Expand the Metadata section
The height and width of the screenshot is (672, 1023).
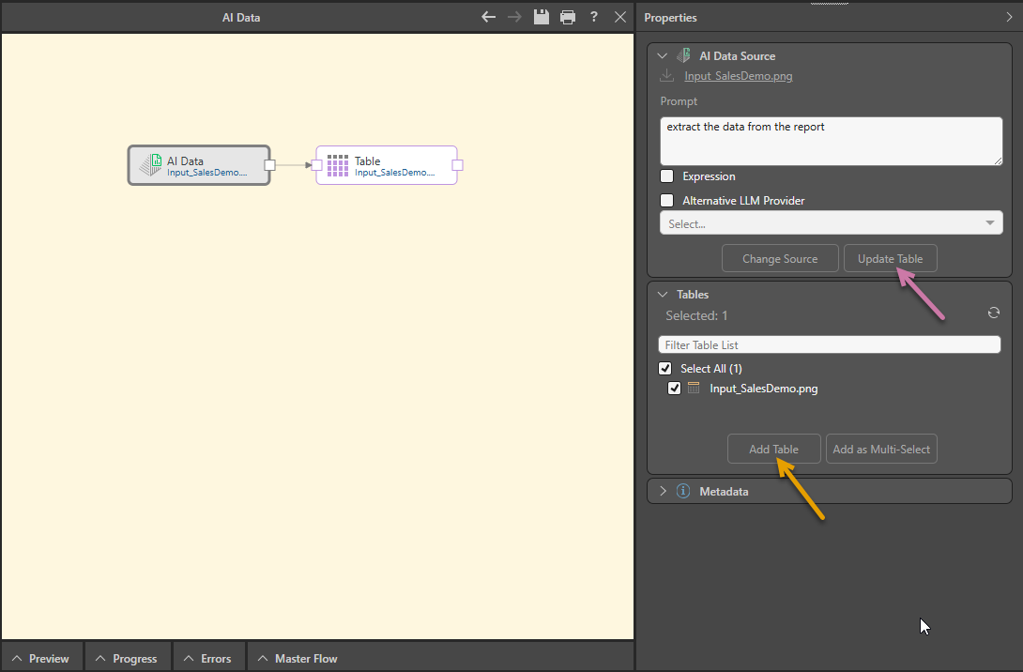pos(663,491)
